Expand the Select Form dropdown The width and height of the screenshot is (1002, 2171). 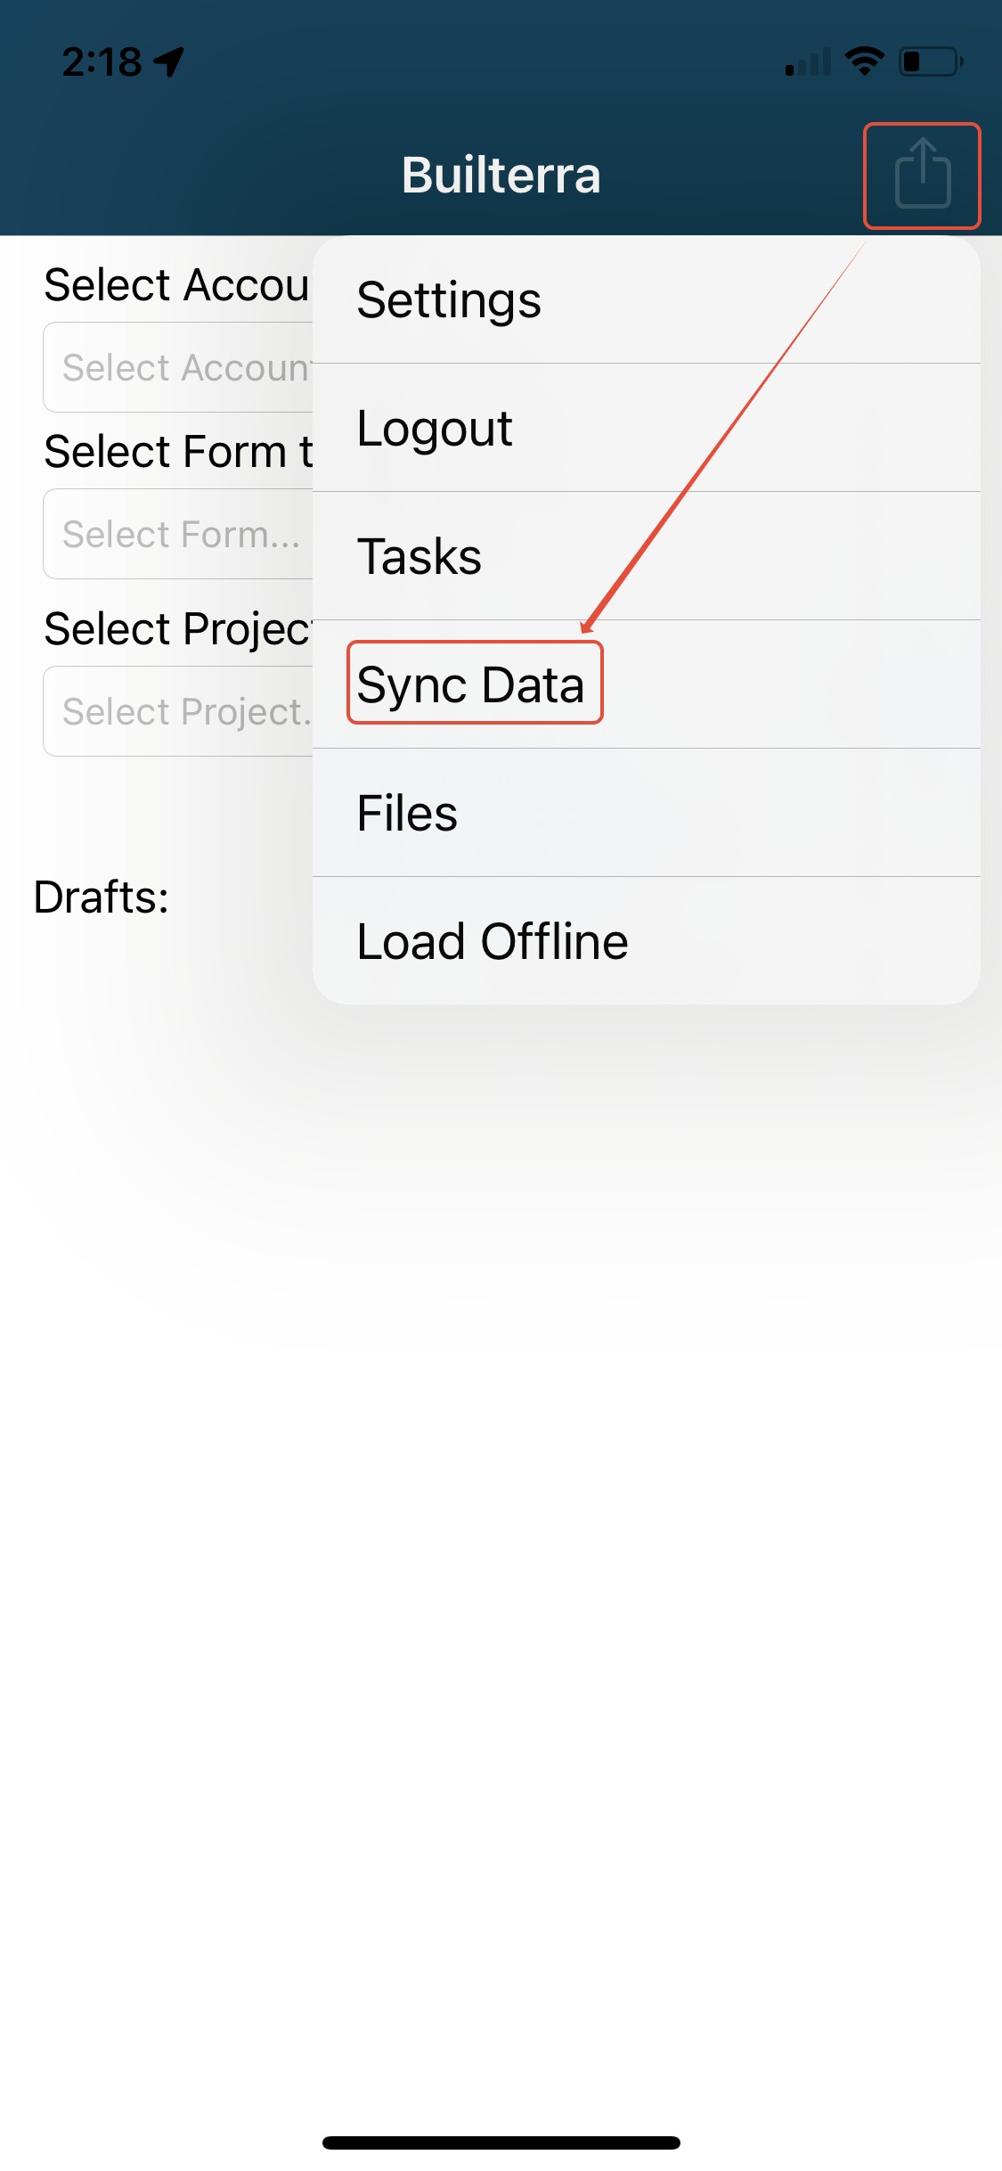[x=178, y=534]
